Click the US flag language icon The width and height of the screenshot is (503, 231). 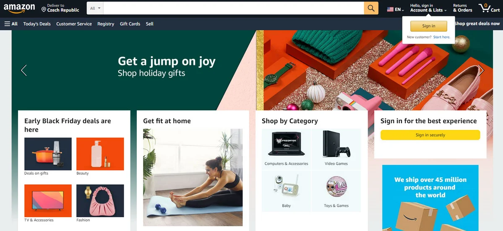[x=390, y=10]
